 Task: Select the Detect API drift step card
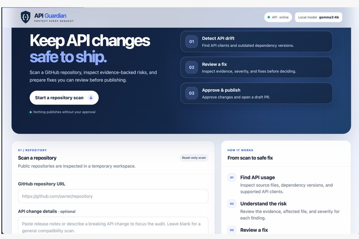(x=257, y=41)
